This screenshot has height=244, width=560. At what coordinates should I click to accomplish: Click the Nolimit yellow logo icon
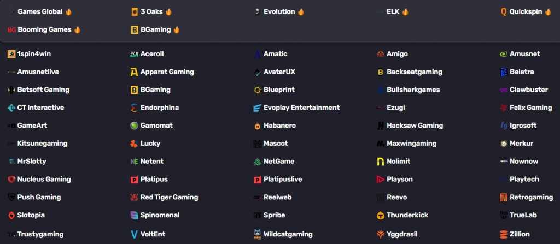pyautogui.click(x=380, y=162)
